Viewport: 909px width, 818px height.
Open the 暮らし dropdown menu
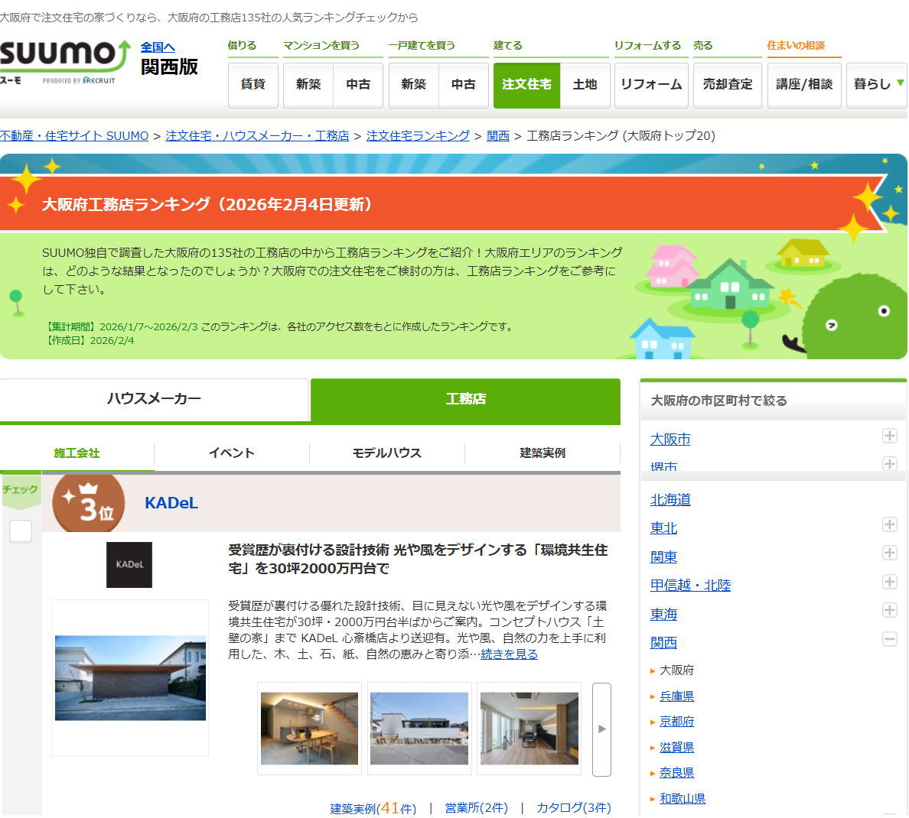click(877, 84)
